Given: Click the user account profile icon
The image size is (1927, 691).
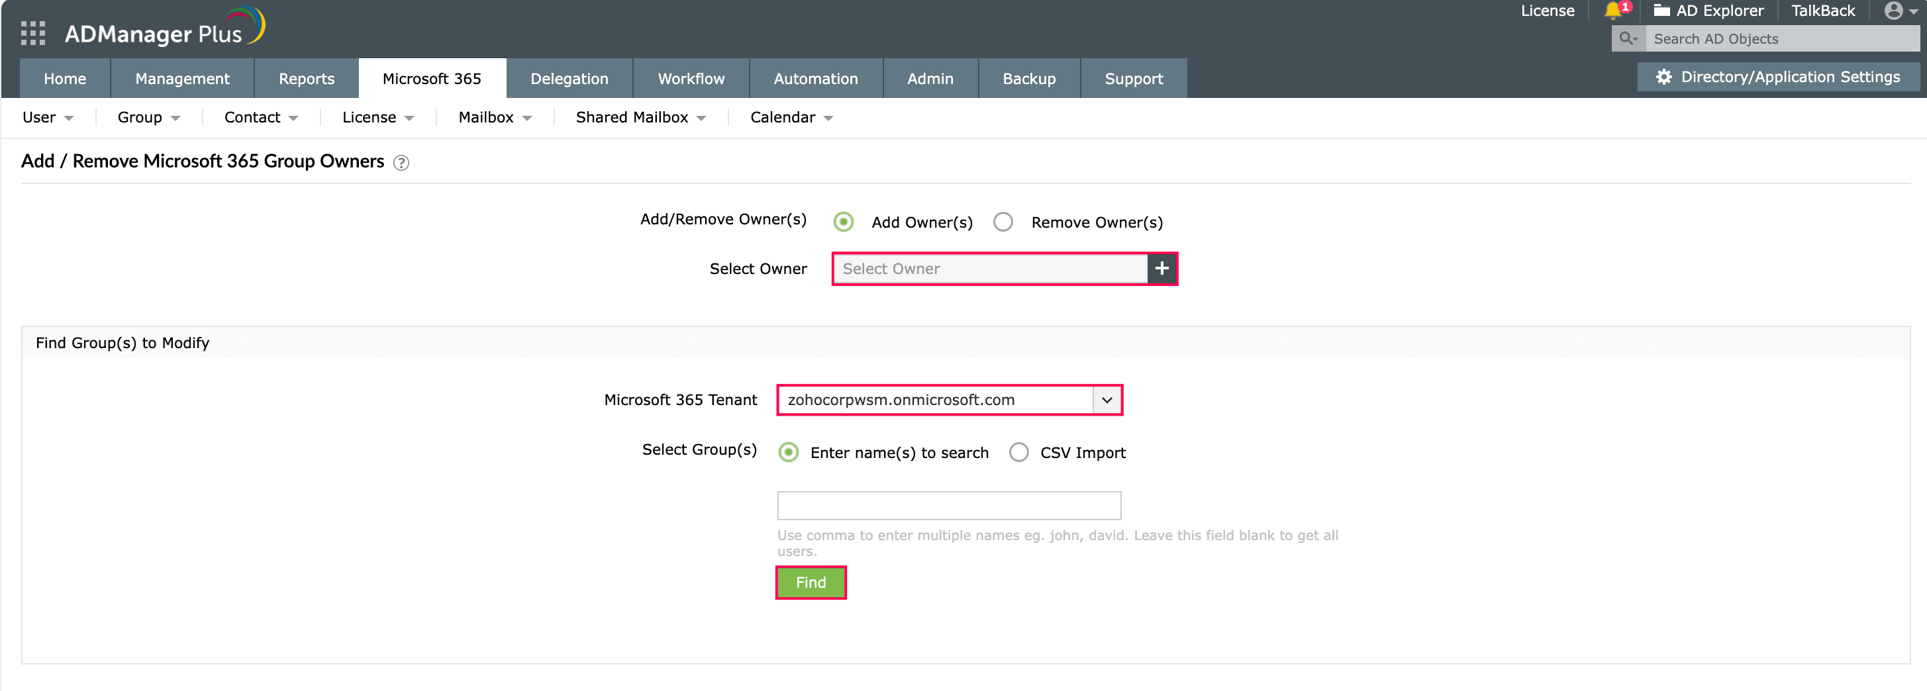Looking at the screenshot, I should click(1893, 11).
